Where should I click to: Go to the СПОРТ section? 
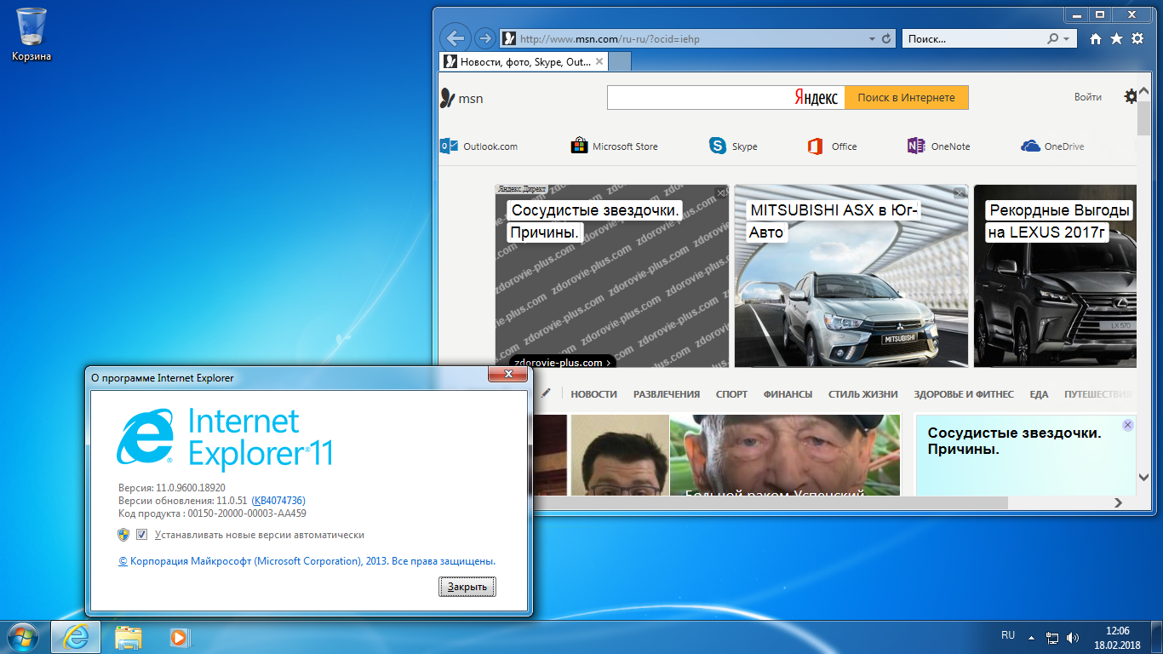pyautogui.click(x=731, y=394)
